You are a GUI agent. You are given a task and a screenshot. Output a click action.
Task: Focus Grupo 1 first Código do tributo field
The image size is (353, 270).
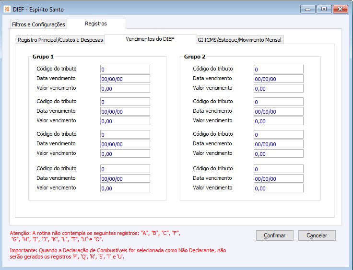[x=125, y=69]
